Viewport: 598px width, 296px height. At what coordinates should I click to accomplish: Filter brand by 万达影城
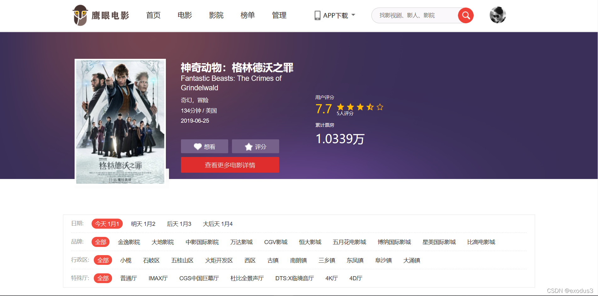click(241, 242)
